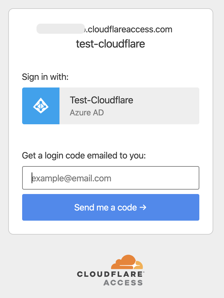Click the gray ACCESS text under logo
The image size is (224, 298).
pyautogui.click(x=123, y=282)
